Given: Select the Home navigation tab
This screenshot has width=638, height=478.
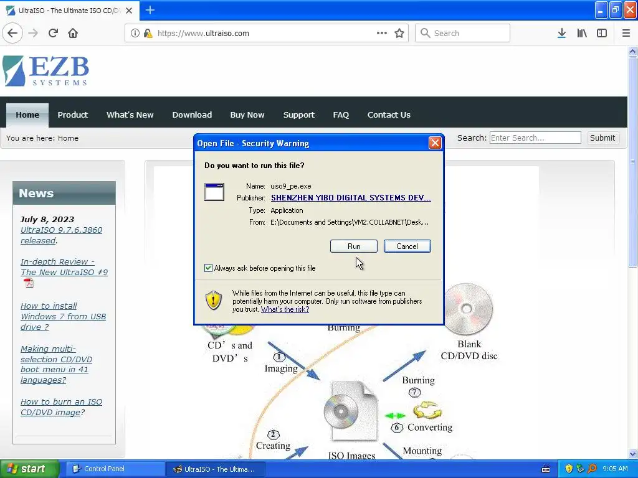Looking at the screenshot, I should click(27, 115).
